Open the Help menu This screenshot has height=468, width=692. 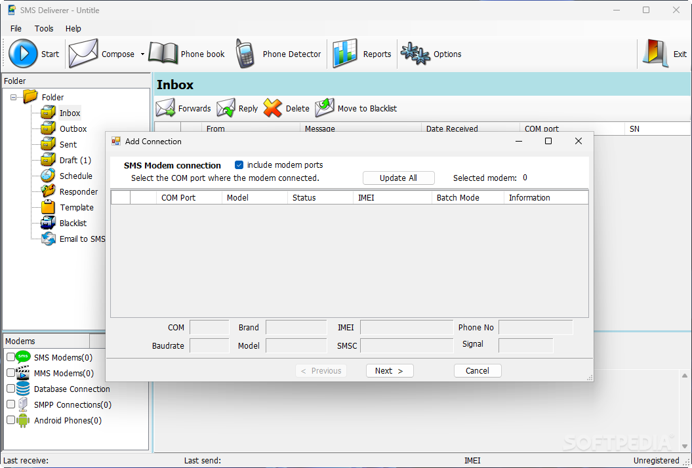pyautogui.click(x=73, y=29)
